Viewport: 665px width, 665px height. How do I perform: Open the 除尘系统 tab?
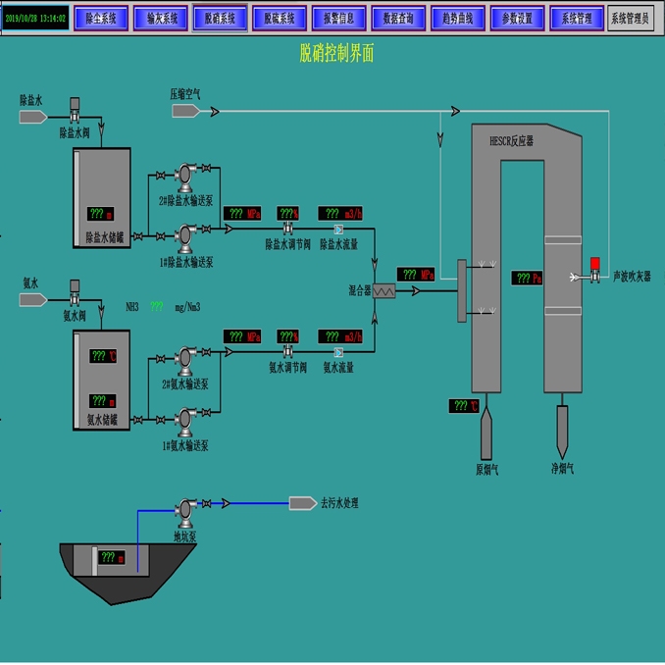(101, 19)
